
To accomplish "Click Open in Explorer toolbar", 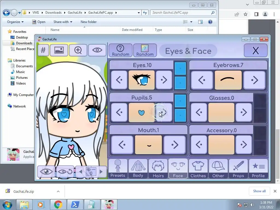I will click(x=39, y=22).
